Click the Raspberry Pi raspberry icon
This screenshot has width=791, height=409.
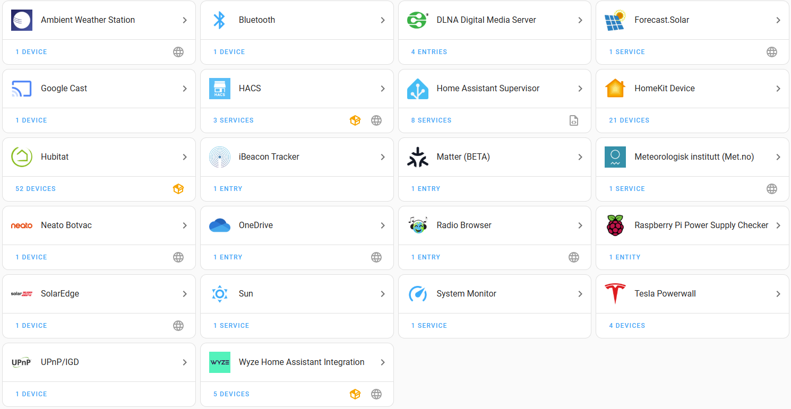[x=615, y=225]
